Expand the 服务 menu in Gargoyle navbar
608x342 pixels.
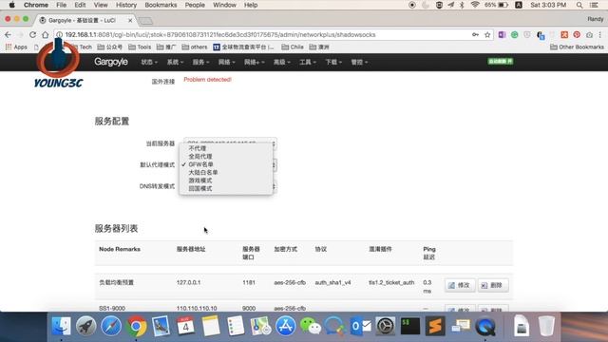tap(200, 62)
